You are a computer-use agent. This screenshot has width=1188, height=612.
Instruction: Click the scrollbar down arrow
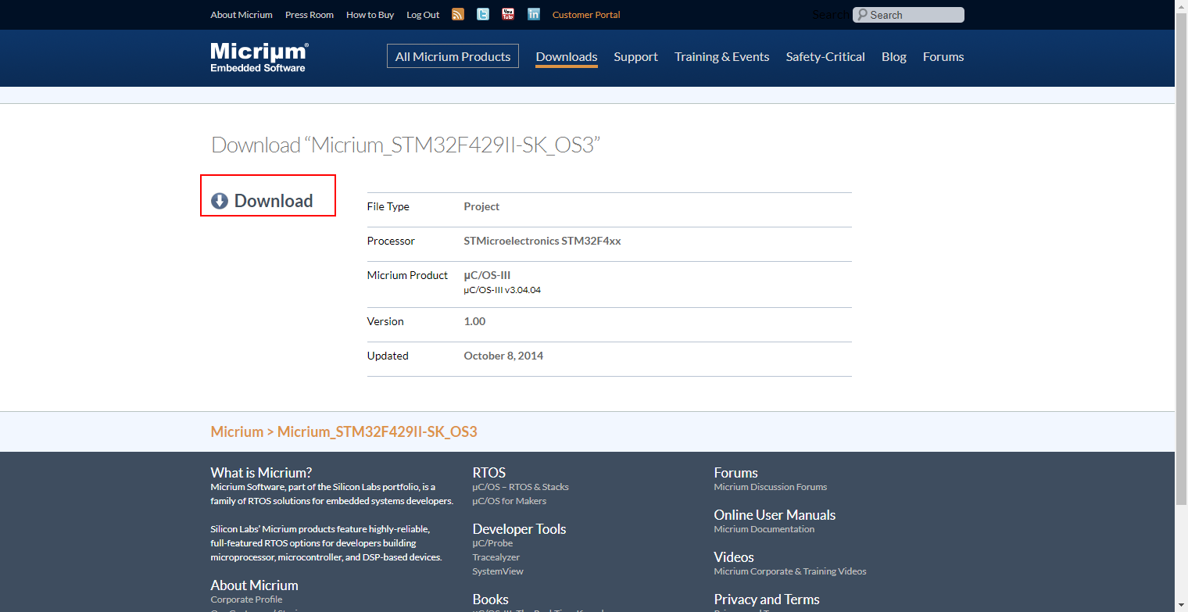(x=1181, y=606)
